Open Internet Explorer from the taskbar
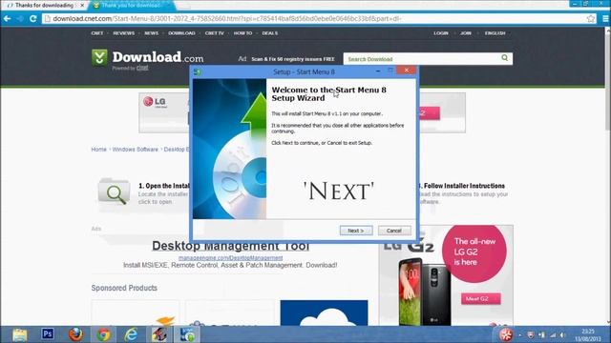 click(x=132, y=334)
